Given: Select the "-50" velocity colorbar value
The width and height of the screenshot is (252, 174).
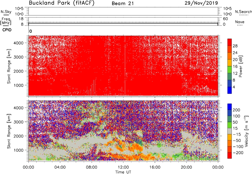Looking at the screenshot, I should [237, 140].
